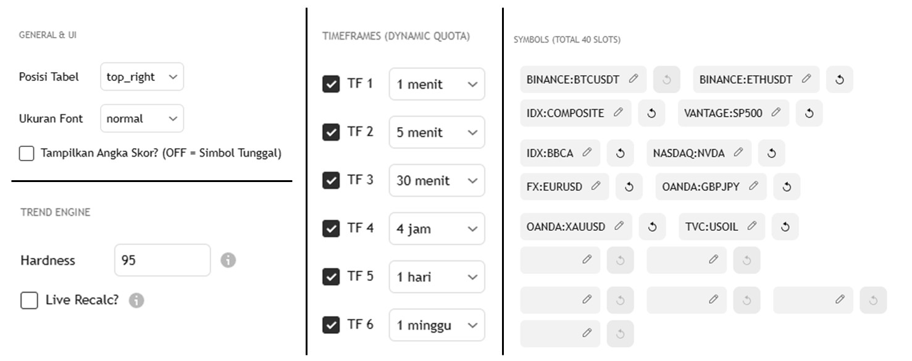Reset the TVC:USOIL symbol slot

tap(785, 227)
